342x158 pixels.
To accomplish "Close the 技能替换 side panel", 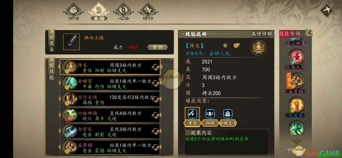I will (309, 33).
